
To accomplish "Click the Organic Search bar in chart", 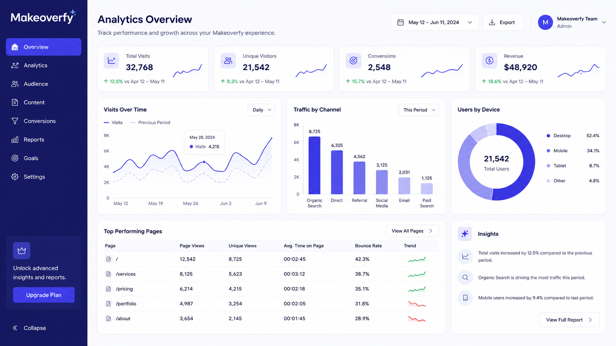I will (314, 165).
